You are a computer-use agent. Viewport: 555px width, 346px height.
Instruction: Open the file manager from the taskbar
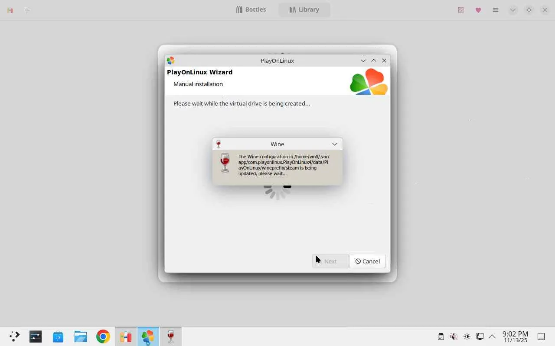coord(81,336)
